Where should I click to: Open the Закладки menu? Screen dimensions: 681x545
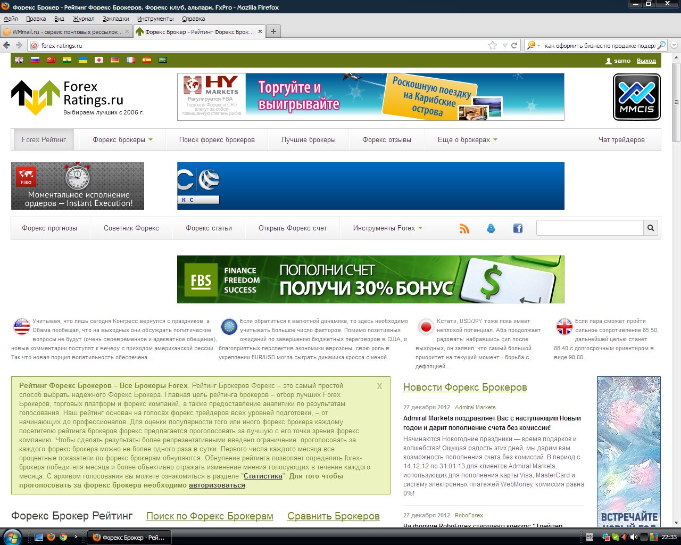pyautogui.click(x=116, y=19)
